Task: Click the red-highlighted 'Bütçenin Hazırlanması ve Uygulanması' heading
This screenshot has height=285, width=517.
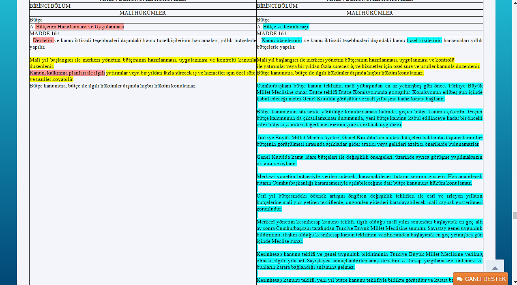Action: [x=79, y=27]
